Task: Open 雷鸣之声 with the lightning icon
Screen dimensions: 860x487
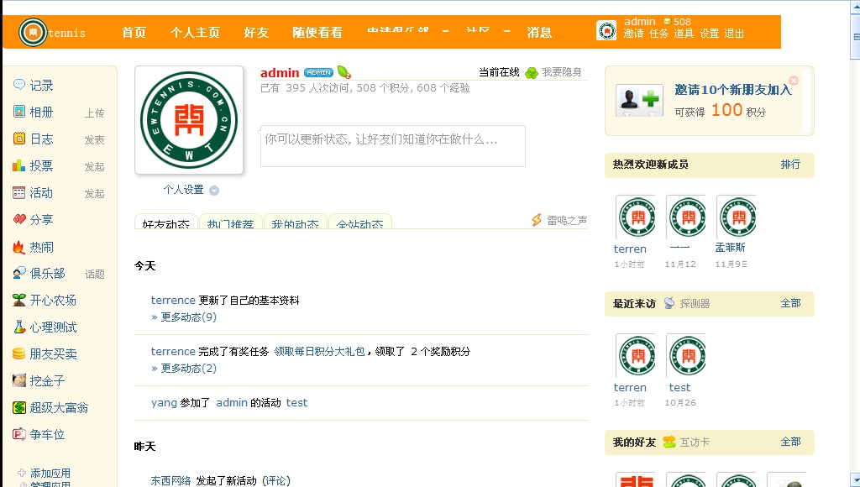Action: pos(559,221)
